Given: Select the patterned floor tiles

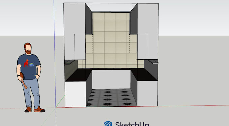Looking at the screenshot, I should point(111,97).
